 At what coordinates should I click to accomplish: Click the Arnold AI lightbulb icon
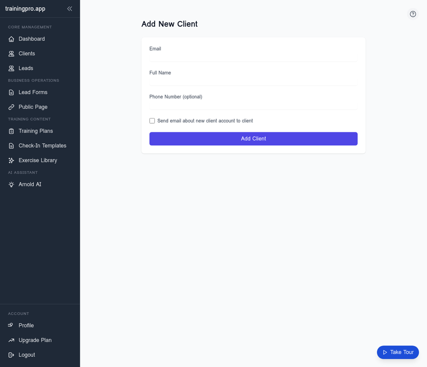click(x=11, y=185)
